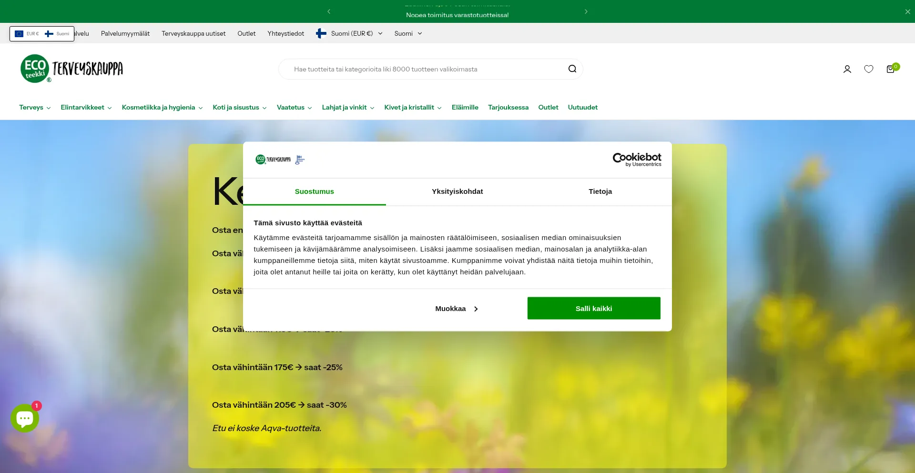Click the Muokkaa button

point(457,309)
